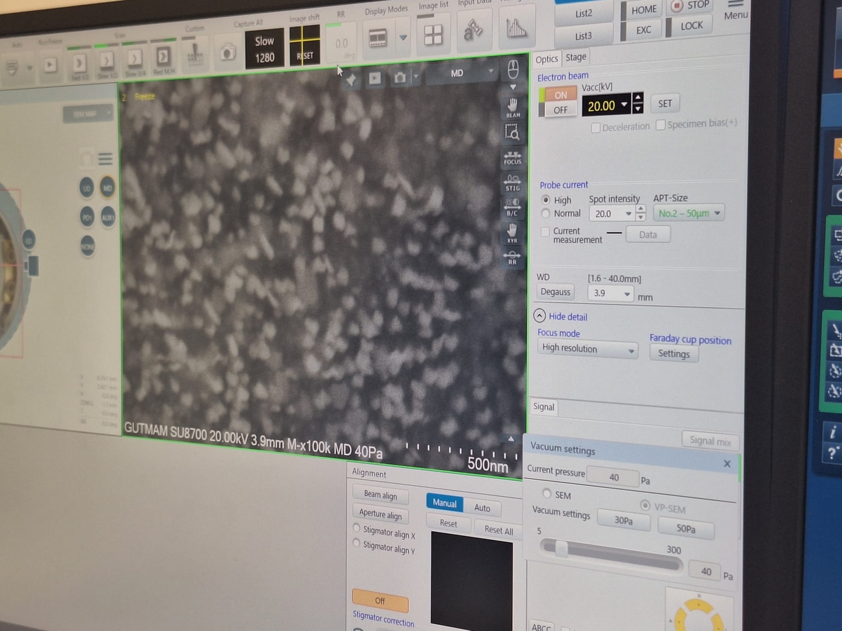
Task: Switch to the Stage tab
Action: pyautogui.click(x=576, y=57)
